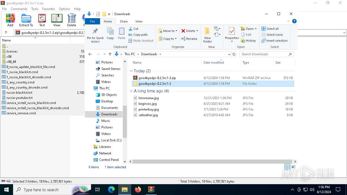347x195 pixels.
Task: Open the WinRAR Tools menu
Action: tap(35, 9)
